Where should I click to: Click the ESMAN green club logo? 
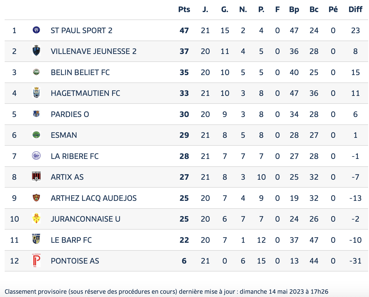pos(36,135)
